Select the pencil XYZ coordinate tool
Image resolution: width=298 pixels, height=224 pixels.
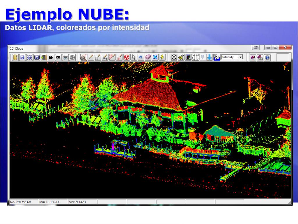pos(105,57)
